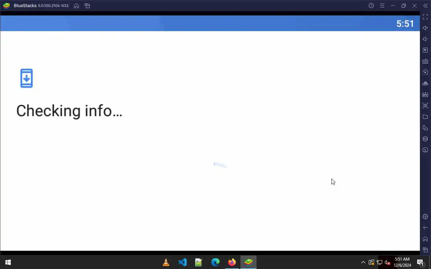
Task: Open Firefox from the taskbar
Action: point(232,262)
